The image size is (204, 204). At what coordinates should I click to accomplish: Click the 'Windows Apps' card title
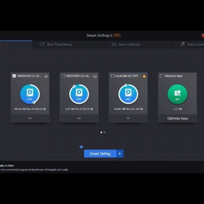pyautogui.click(x=173, y=76)
